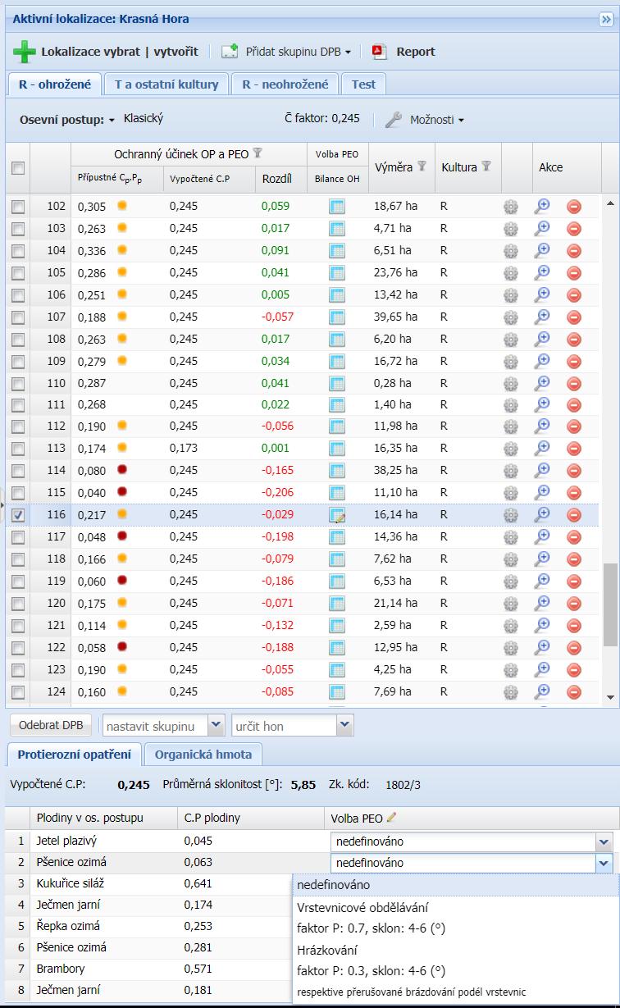This screenshot has width=620, height=1008.
Task: Switch to Test tab
Action: [x=363, y=84]
